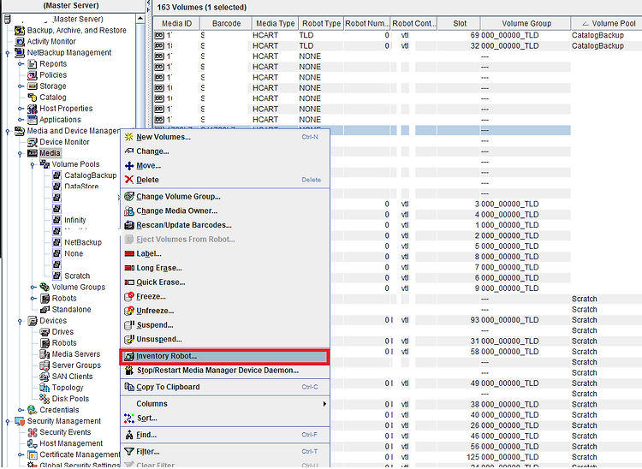Open the Disk Pools icon
This screenshot has width=642, height=469.
[x=45, y=399]
